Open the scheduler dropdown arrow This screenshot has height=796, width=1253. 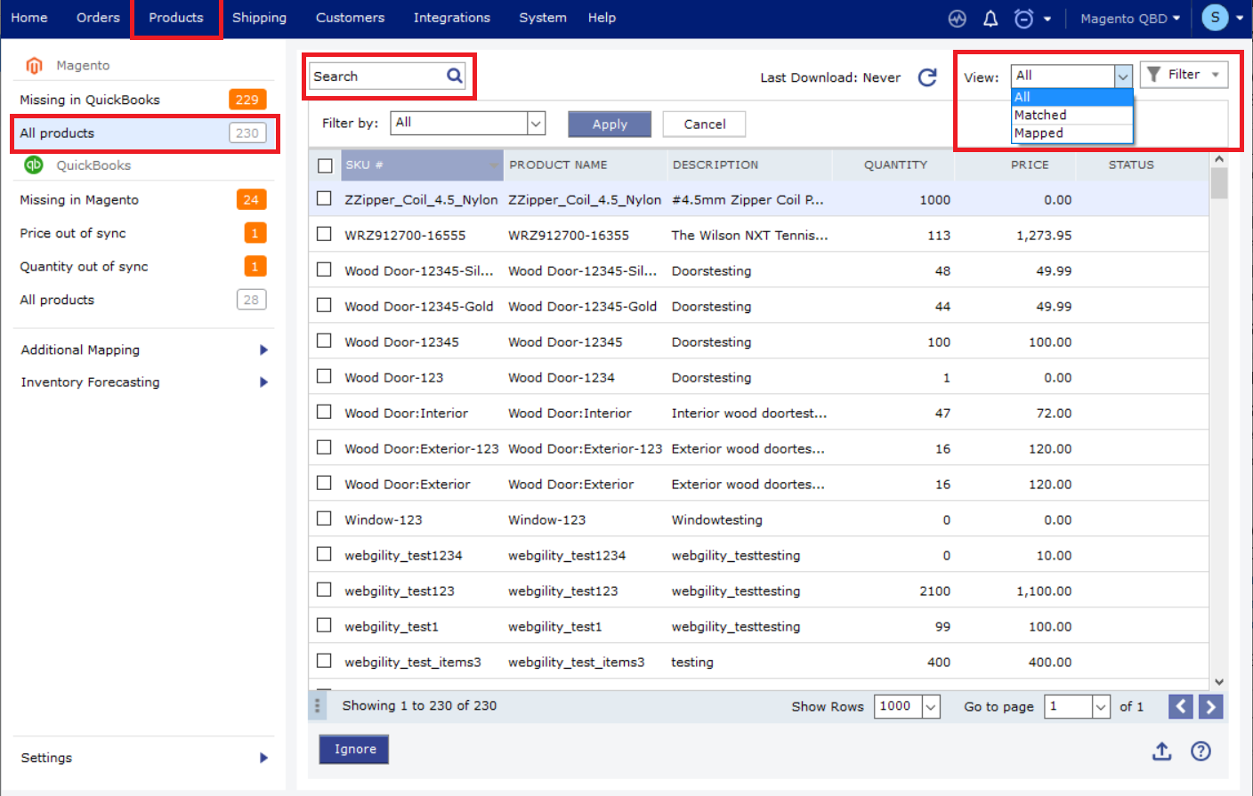click(1047, 19)
